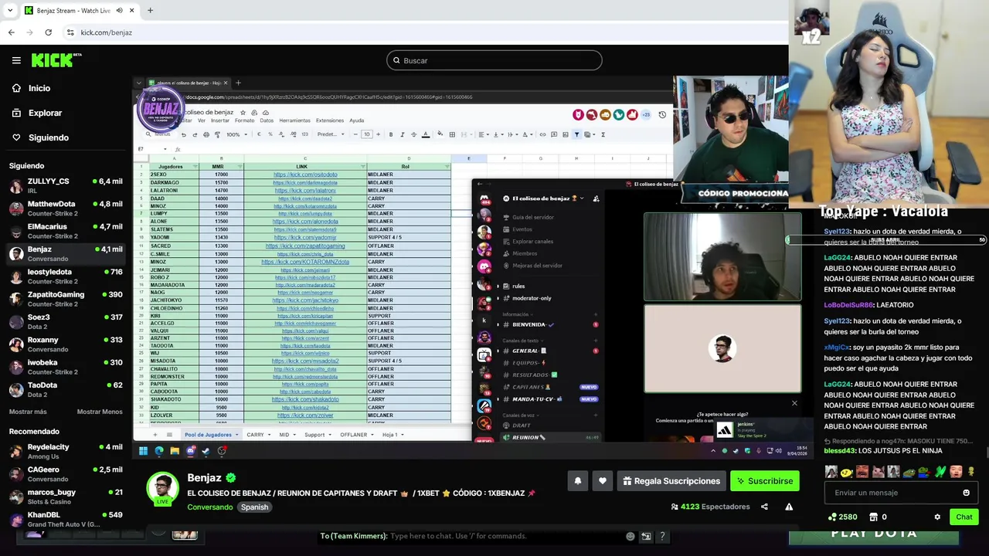The height and width of the screenshot is (556, 989).
Task: Focus the Enviar un mensaje chat input
Action: (895, 493)
